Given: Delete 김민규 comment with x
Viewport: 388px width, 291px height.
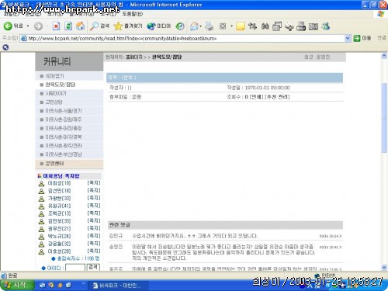Looking at the screenshot, I should pyautogui.click(x=341, y=236).
